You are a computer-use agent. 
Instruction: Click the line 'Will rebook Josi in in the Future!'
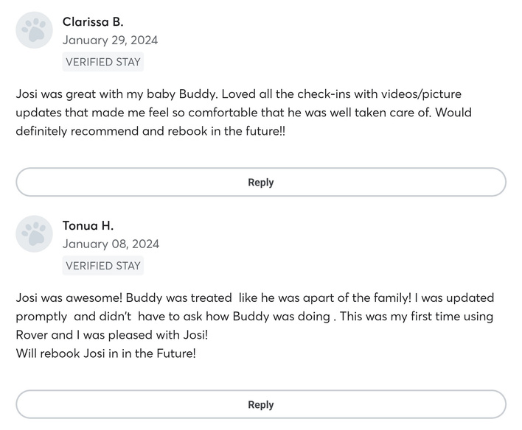(106, 353)
